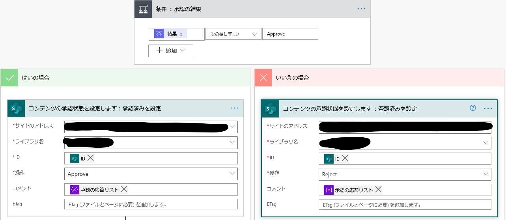The image size is (506, 220).
Task: Remove 承認の応答リスト token in 否認済みを設定
Action: [378, 190]
